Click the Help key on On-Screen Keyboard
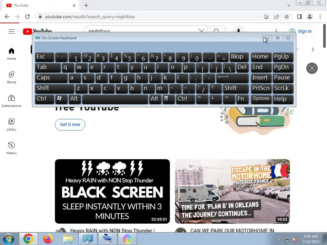 pyautogui.click(x=283, y=99)
